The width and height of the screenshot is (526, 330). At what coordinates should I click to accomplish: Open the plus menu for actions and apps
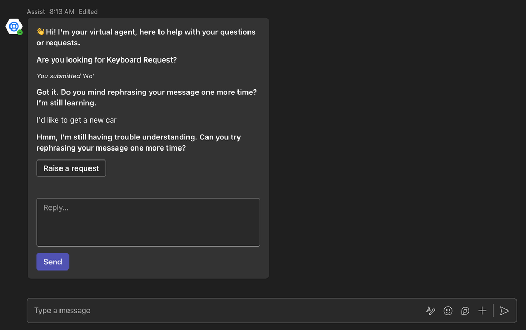[x=482, y=311]
